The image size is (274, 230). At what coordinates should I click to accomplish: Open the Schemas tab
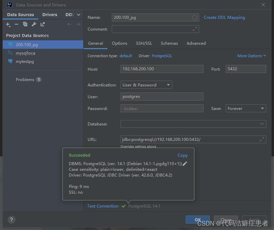click(169, 43)
